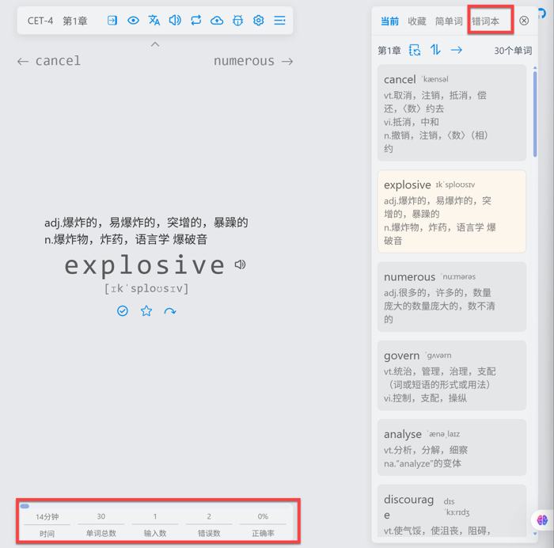Viewport: 554px width, 548px height.
Task: Select the explosive word card in list
Action: (452, 211)
